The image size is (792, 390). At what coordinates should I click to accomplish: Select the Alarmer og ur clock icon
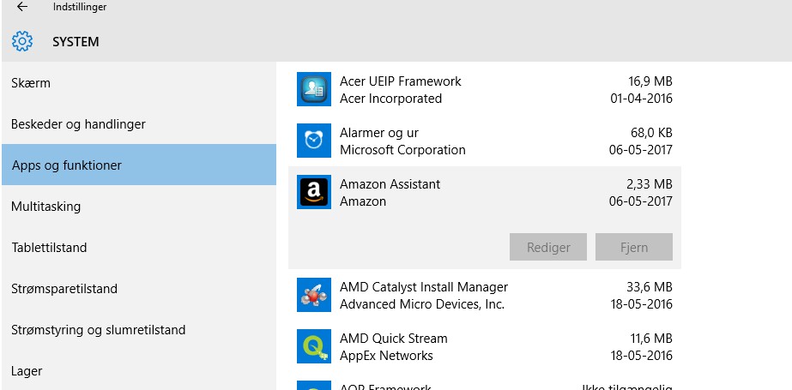click(x=314, y=141)
